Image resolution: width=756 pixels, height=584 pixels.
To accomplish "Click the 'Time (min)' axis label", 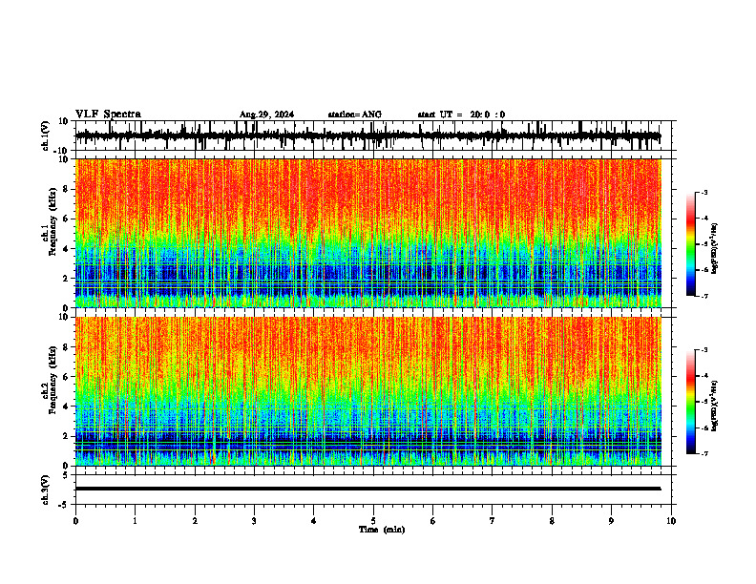I will [x=382, y=530].
